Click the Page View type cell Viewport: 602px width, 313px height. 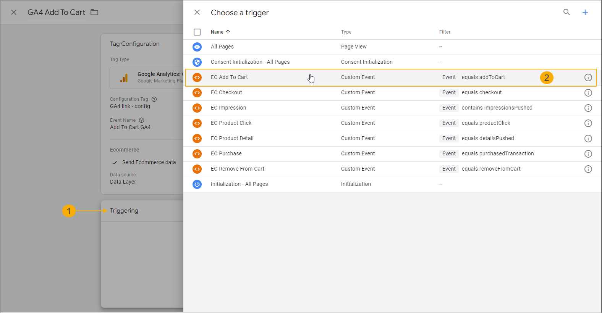354,47
